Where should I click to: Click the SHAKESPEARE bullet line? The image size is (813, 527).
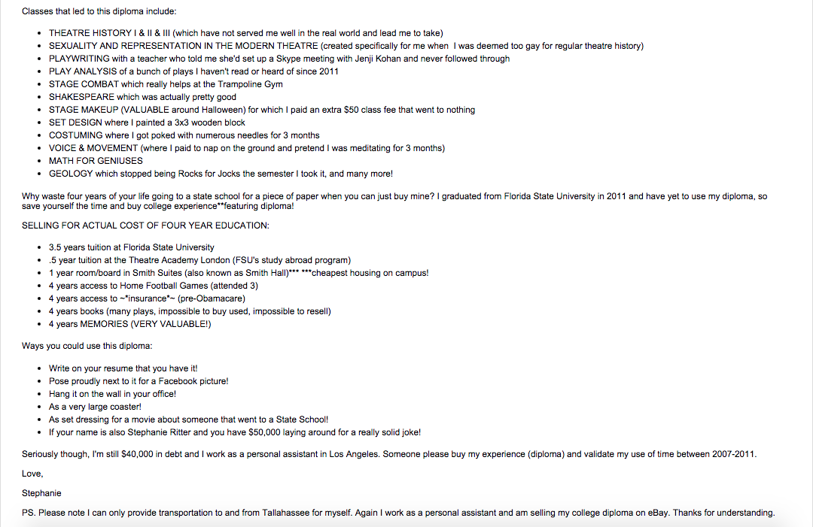(x=142, y=97)
